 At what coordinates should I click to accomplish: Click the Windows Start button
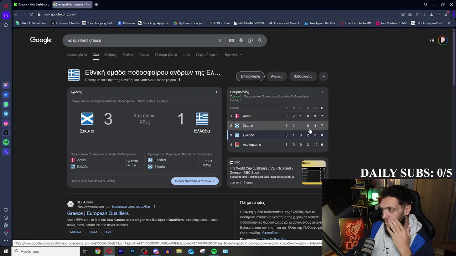[6, 251]
